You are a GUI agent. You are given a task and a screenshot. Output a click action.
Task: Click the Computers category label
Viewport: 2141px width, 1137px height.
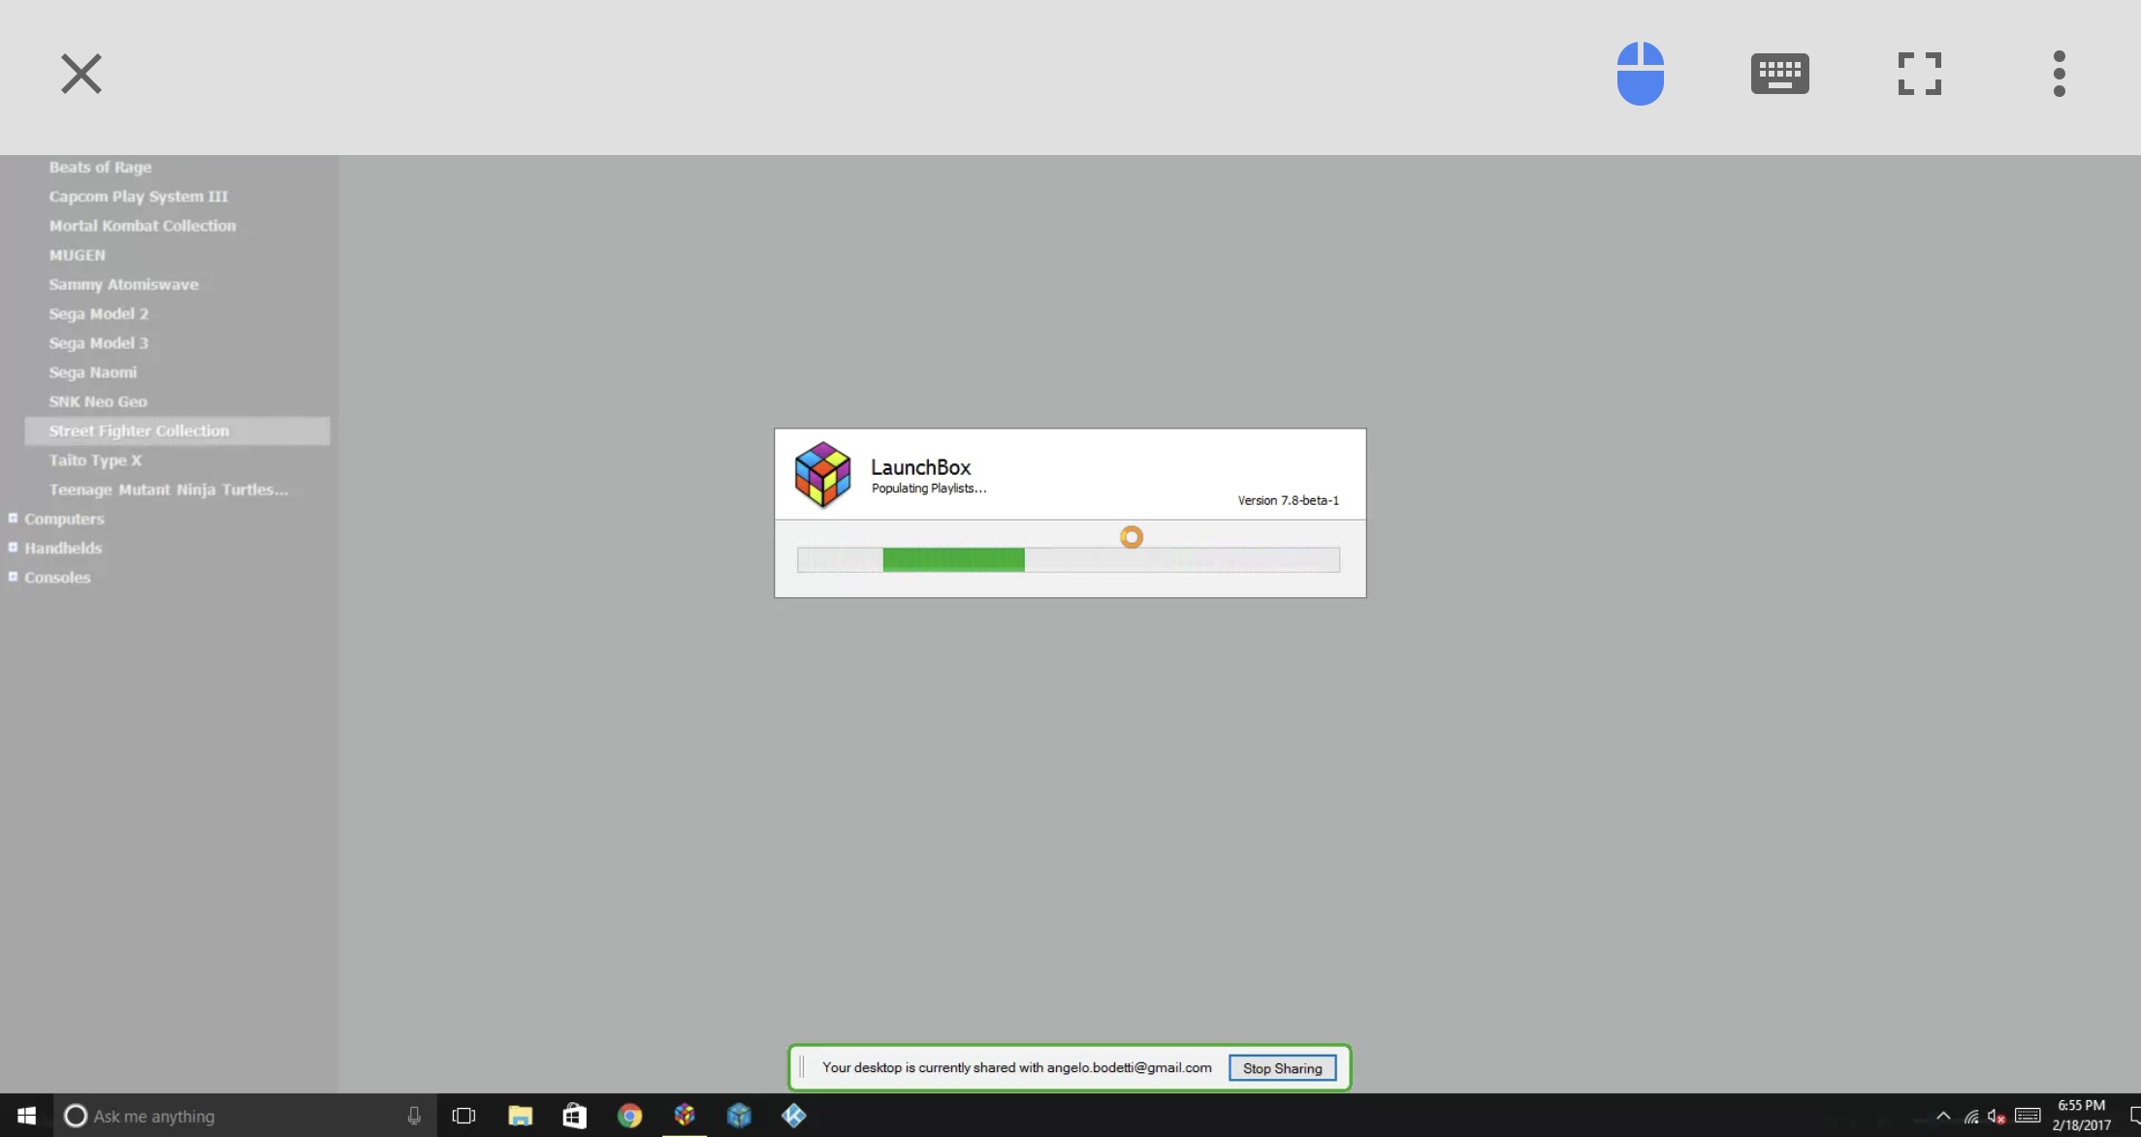pos(64,519)
